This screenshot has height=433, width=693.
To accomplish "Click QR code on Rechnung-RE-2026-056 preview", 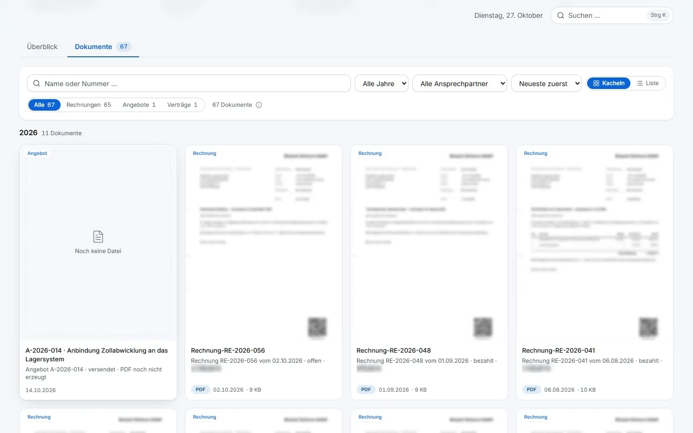I will (317, 327).
